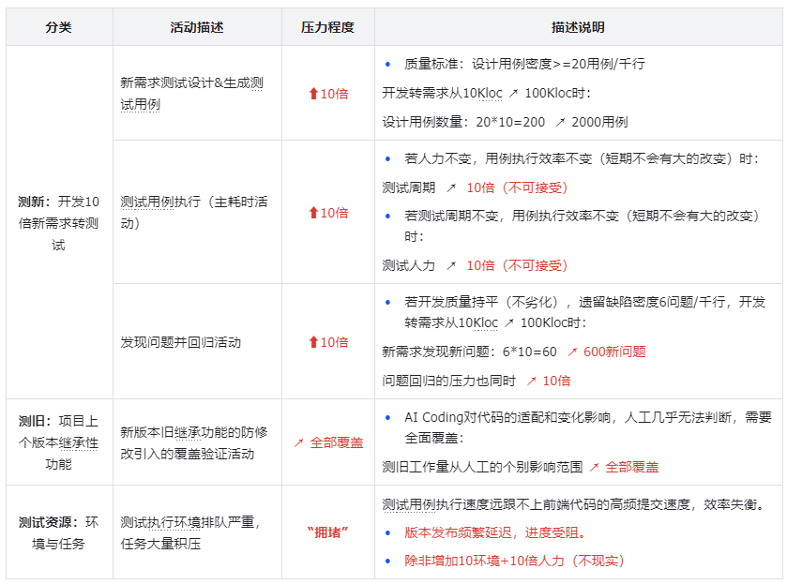This screenshot has width=787, height=584.
Task: Click the blue bullet before 版本发布频繁延迟
Action: pos(387,532)
